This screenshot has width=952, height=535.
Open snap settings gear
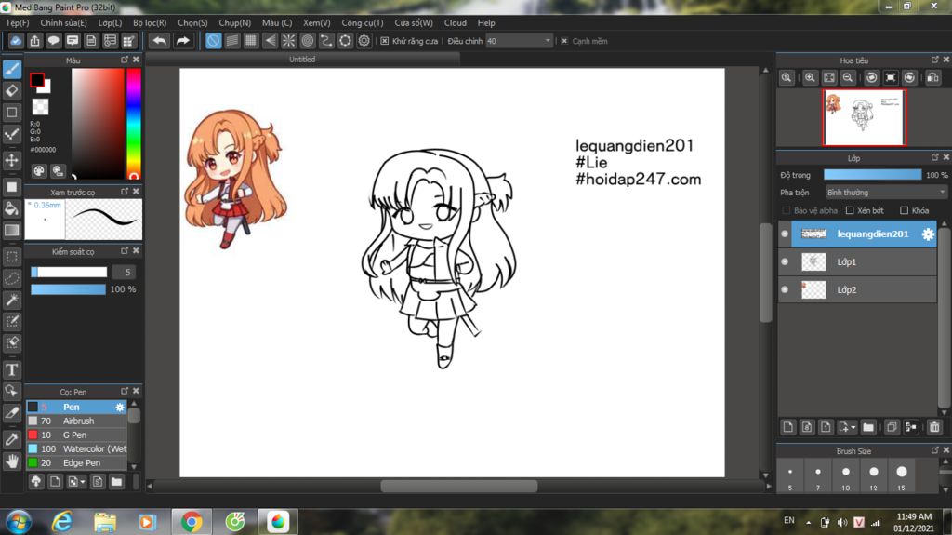(x=364, y=41)
